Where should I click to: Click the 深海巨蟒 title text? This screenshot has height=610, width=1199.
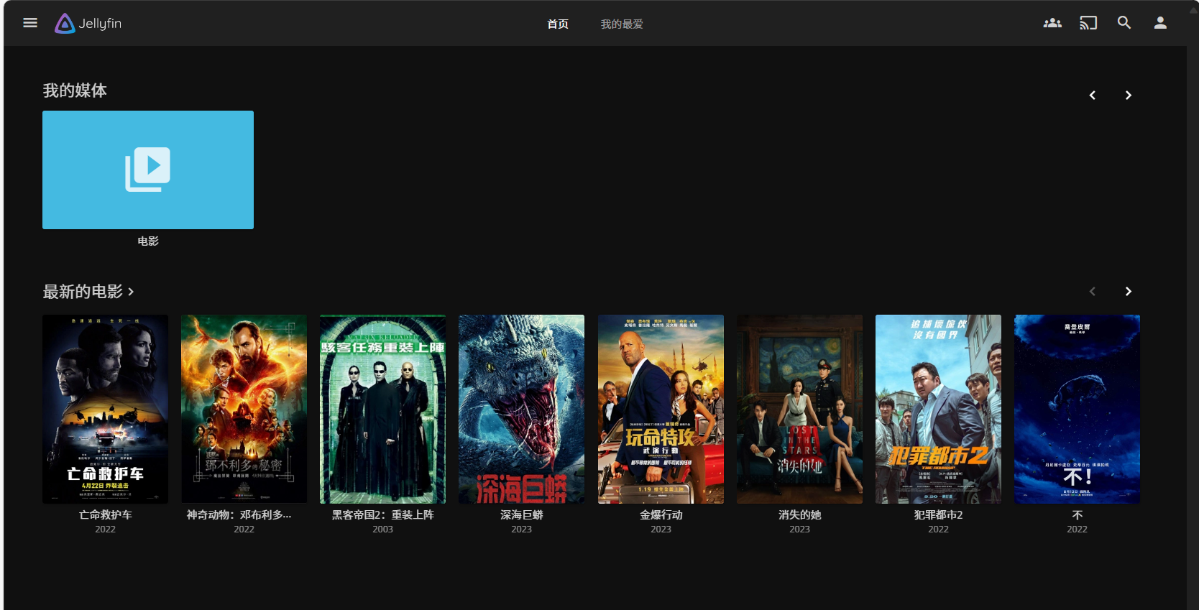pyautogui.click(x=521, y=514)
